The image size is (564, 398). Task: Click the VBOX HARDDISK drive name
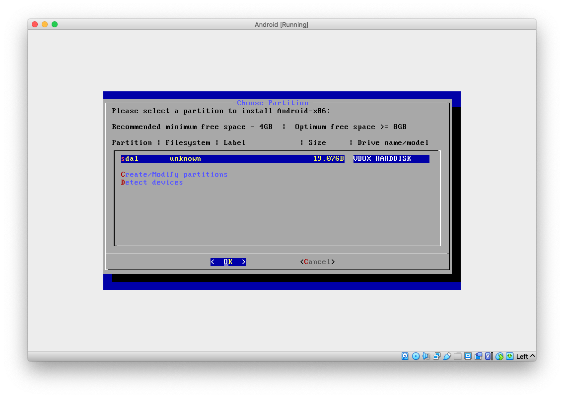click(382, 158)
